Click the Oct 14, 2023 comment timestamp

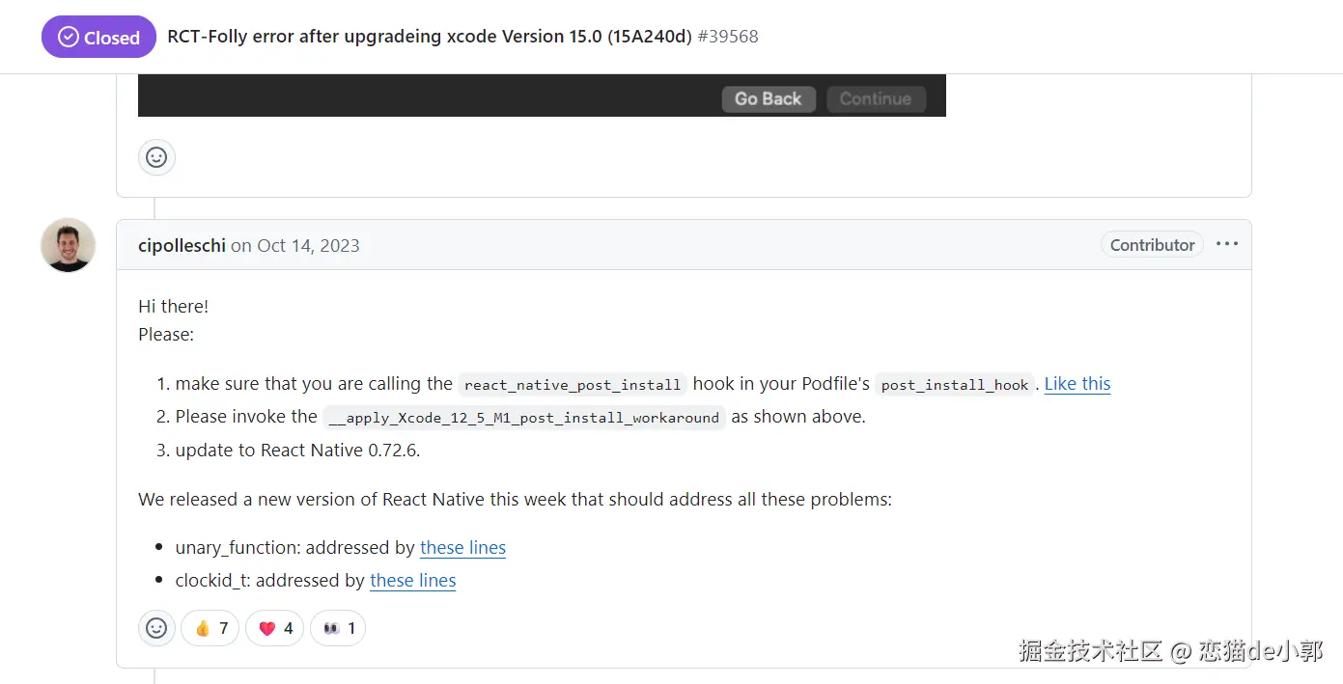(308, 246)
